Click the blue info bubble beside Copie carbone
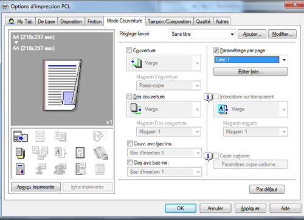 click(208, 157)
